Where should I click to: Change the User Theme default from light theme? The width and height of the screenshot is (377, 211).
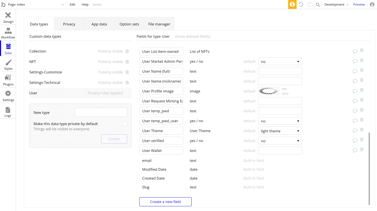tap(280, 130)
